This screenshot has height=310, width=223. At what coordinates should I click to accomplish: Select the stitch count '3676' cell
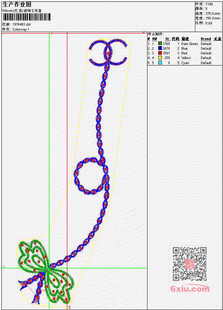166,49
